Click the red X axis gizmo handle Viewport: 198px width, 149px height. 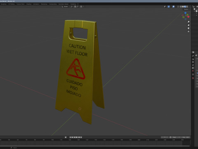coord(189,17)
